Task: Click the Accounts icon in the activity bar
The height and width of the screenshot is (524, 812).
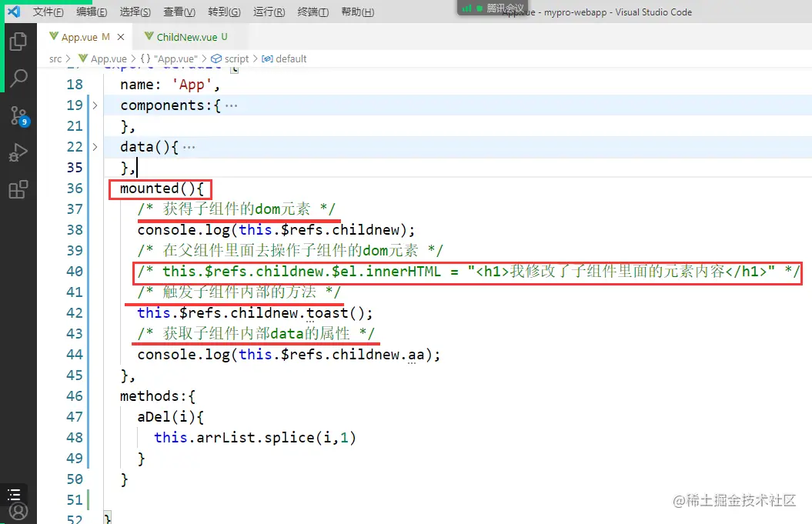Action: pos(18,510)
